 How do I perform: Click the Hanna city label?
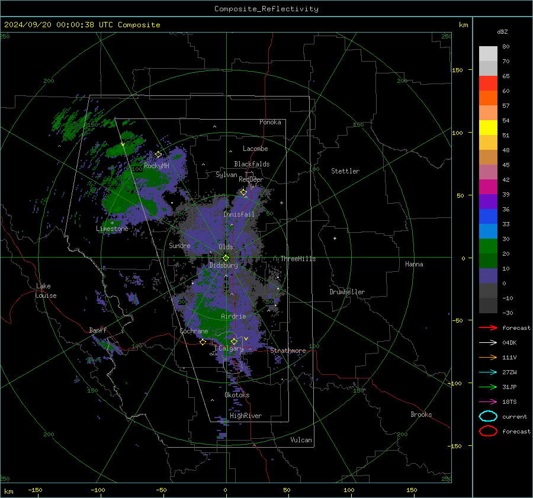click(x=414, y=264)
